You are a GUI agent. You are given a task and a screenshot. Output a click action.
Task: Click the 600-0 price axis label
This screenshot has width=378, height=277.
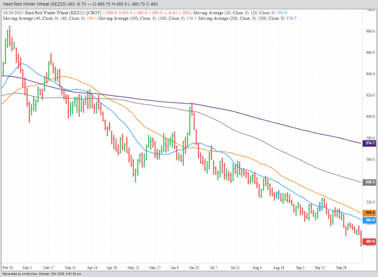pyautogui.click(x=370, y=117)
